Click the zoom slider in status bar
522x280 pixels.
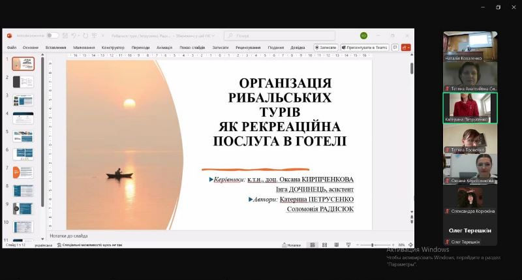tap(373, 245)
